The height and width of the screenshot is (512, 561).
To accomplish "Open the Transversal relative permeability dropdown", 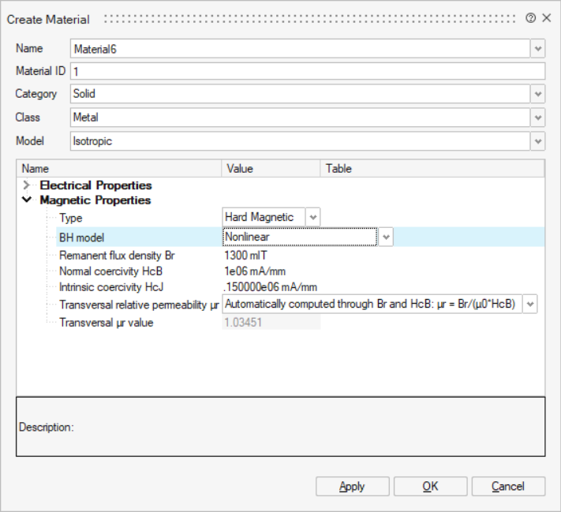I will [x=529, y=305].
